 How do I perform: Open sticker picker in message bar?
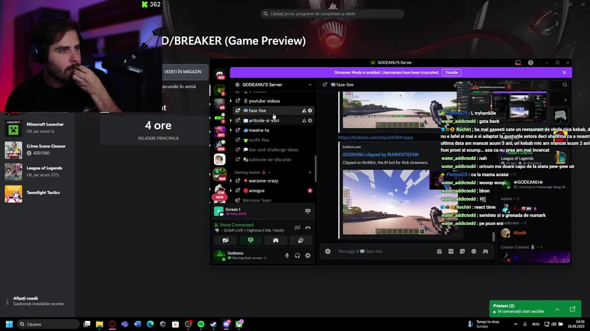[x=462, y=251]
